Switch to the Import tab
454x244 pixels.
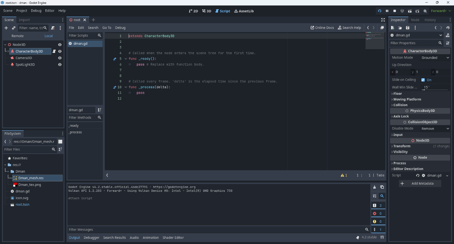coord(24,20)
